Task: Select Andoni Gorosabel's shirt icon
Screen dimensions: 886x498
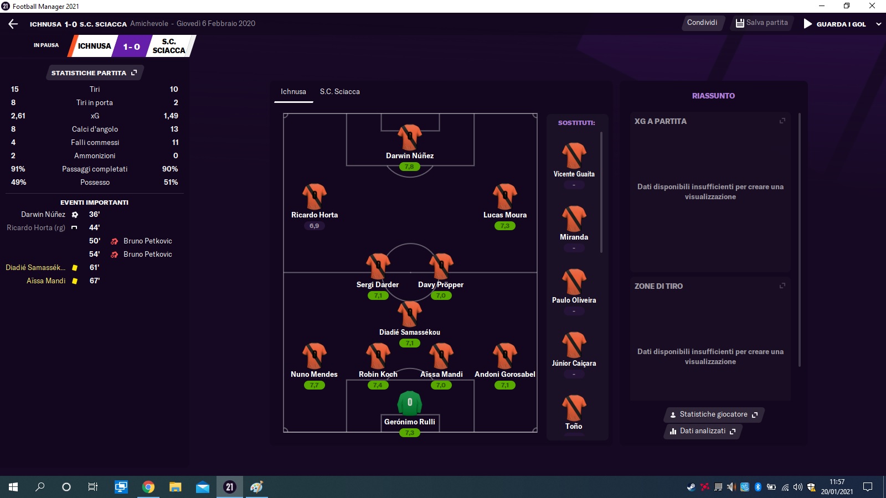Action: click(x=505, y=356)
